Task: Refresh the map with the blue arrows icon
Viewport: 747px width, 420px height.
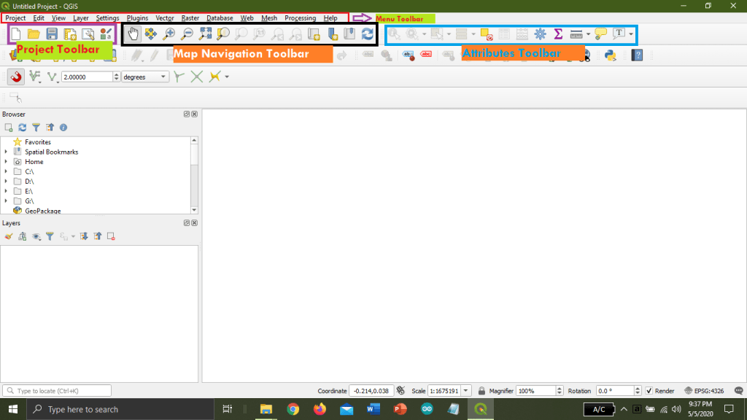Action: pyautogui.click(x=368, y=34)
